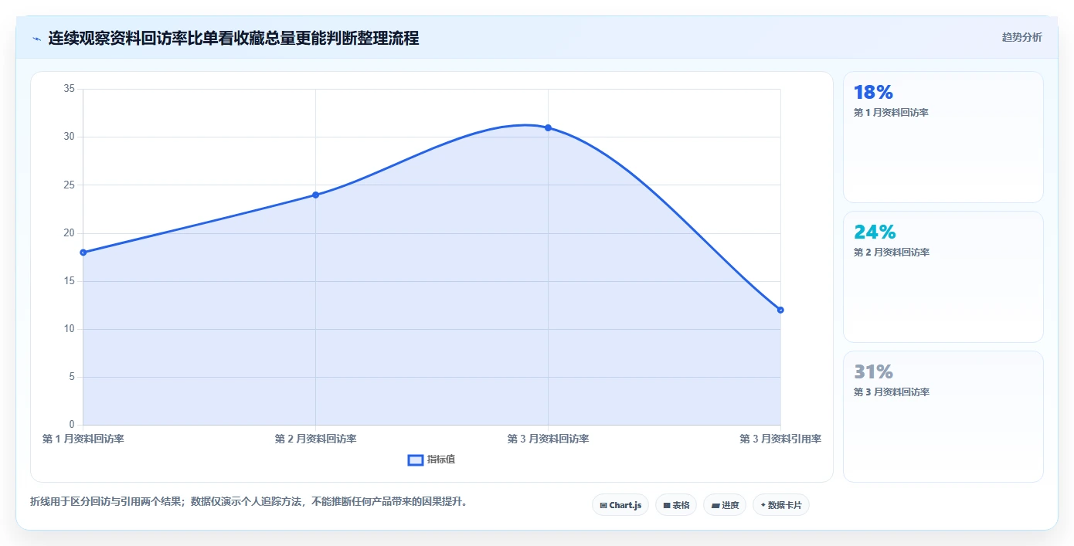Click the 第 3 月资料回访率 card caption
1074x546 pixels.
coord(891,392)
